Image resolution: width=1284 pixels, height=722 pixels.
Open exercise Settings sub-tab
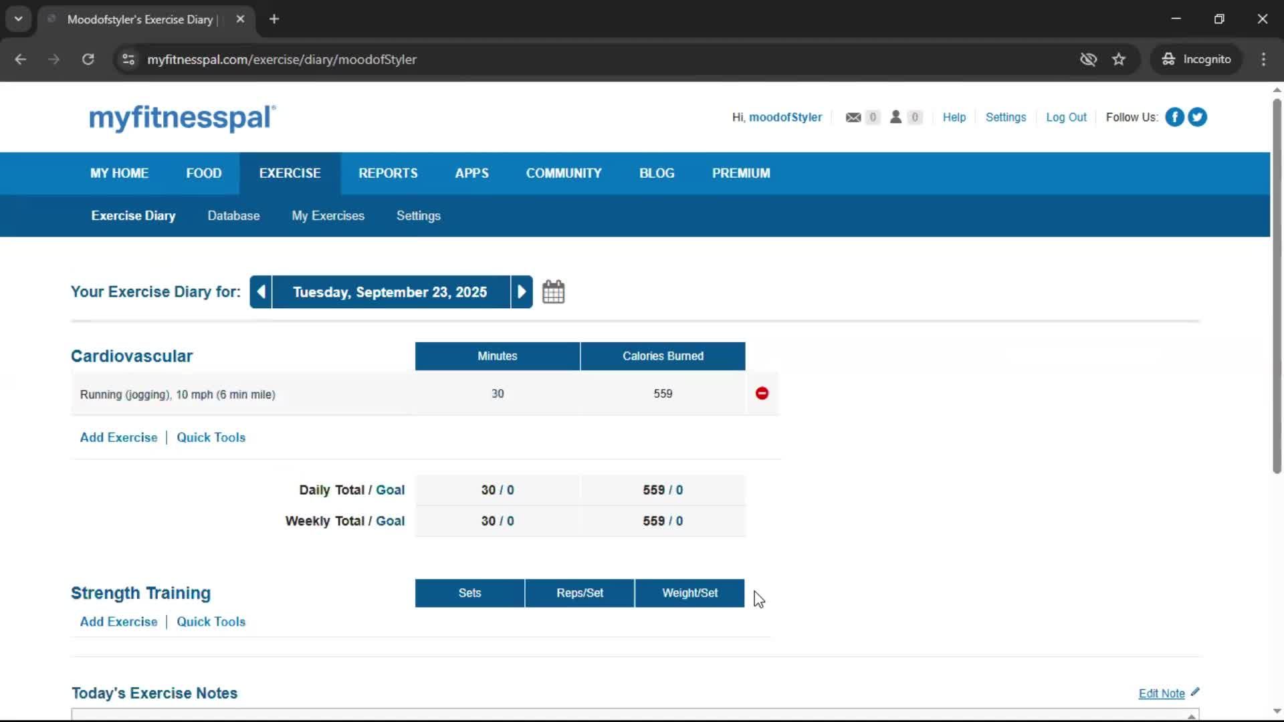pyautogui.click(x=419, y=216)
